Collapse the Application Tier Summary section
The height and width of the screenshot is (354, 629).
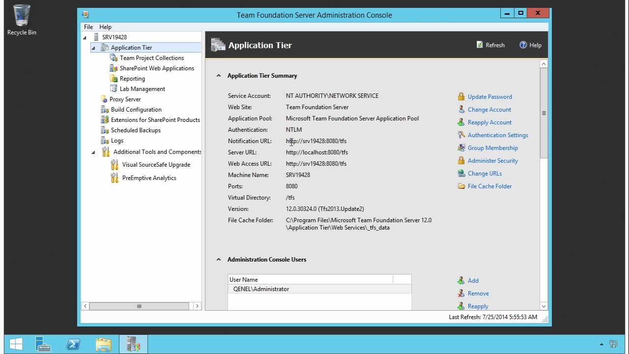click(219, 76)
